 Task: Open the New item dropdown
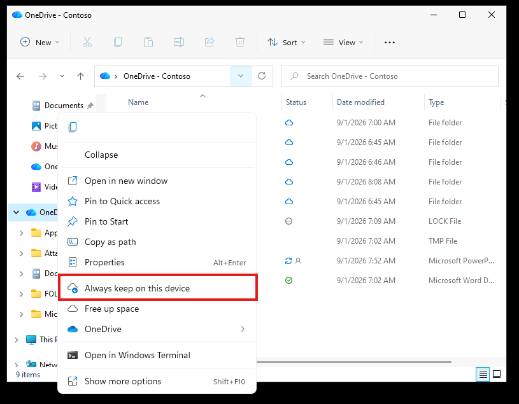(x=39, y=43)
